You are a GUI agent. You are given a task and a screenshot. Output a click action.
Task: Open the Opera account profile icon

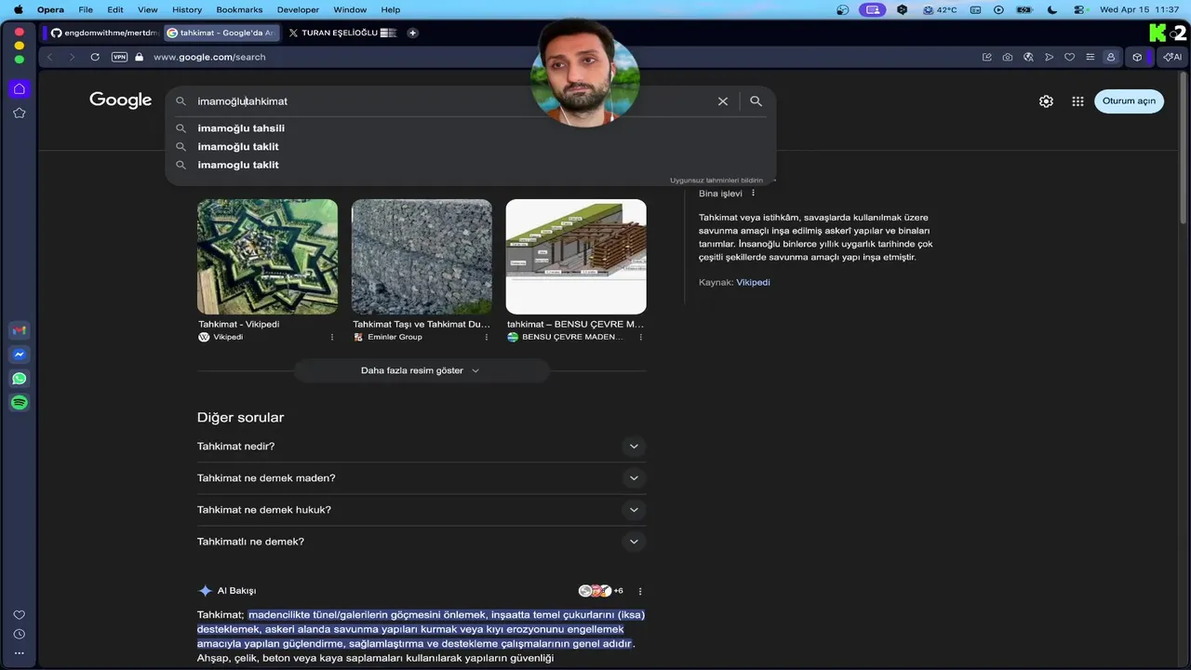click(1110, 57)
